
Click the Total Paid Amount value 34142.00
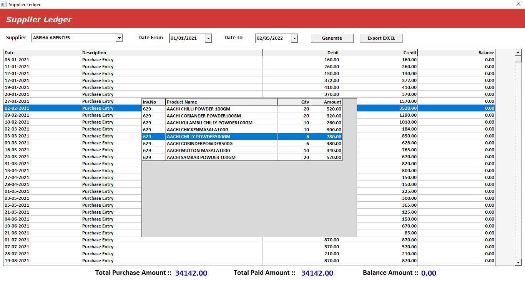coord(317,273)
